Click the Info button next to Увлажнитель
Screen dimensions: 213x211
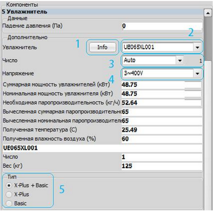click(102, 47)
